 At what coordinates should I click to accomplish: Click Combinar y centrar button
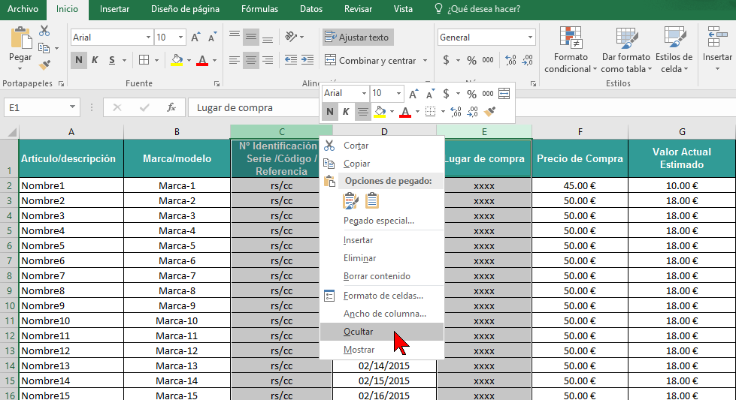click(371, 61)
